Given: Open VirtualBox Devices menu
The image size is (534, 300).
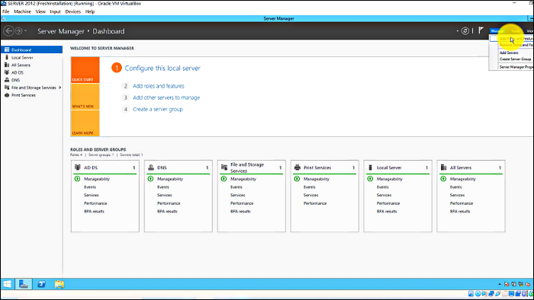Looking at the screenshot, I should point(73,11).
